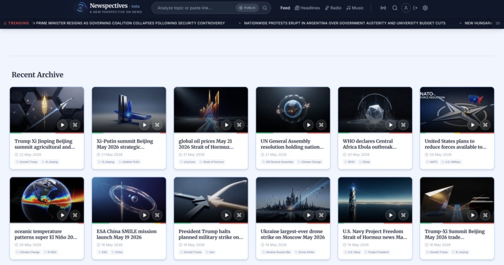This screenshot has height=265, width=504.
Task: Play the WHO Central Africa Ebola story
Action: pos(391,125)
